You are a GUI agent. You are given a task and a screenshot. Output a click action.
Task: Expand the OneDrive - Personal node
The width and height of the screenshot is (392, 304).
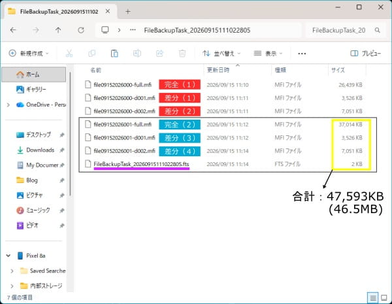coord(8,105)
